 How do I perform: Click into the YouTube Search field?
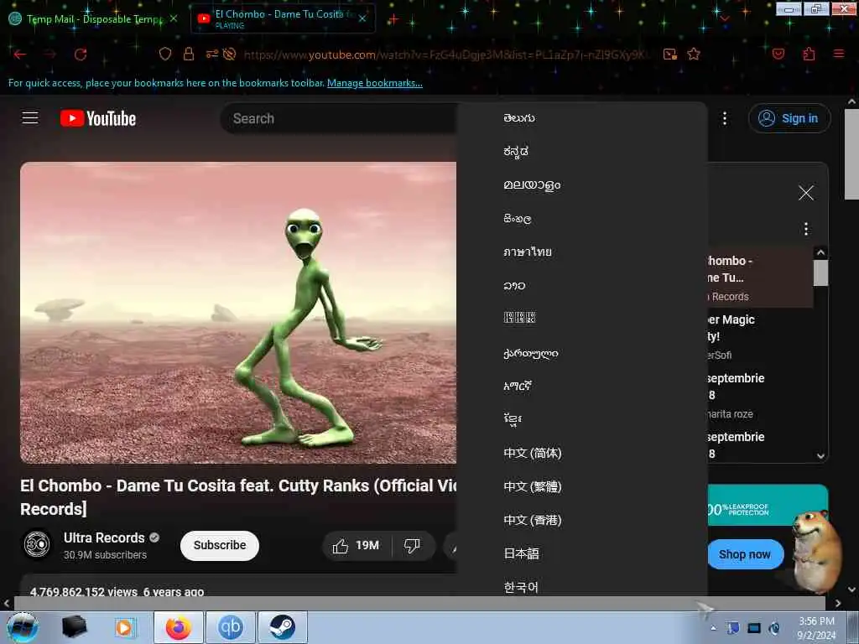(340, 118)
